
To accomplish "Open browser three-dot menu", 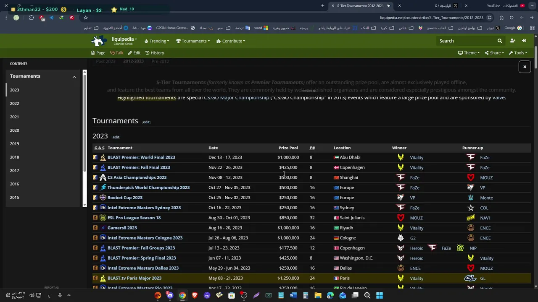I will (6, 18).
